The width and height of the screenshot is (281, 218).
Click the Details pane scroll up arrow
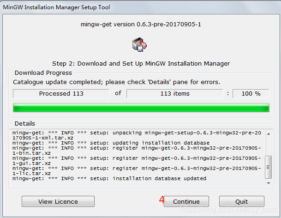coord(269,134)
